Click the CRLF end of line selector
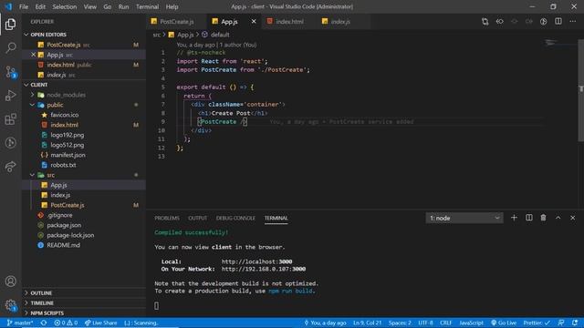The width and height of the screenshot is (584, 328). pyautogui.click(x=446, y=323)
